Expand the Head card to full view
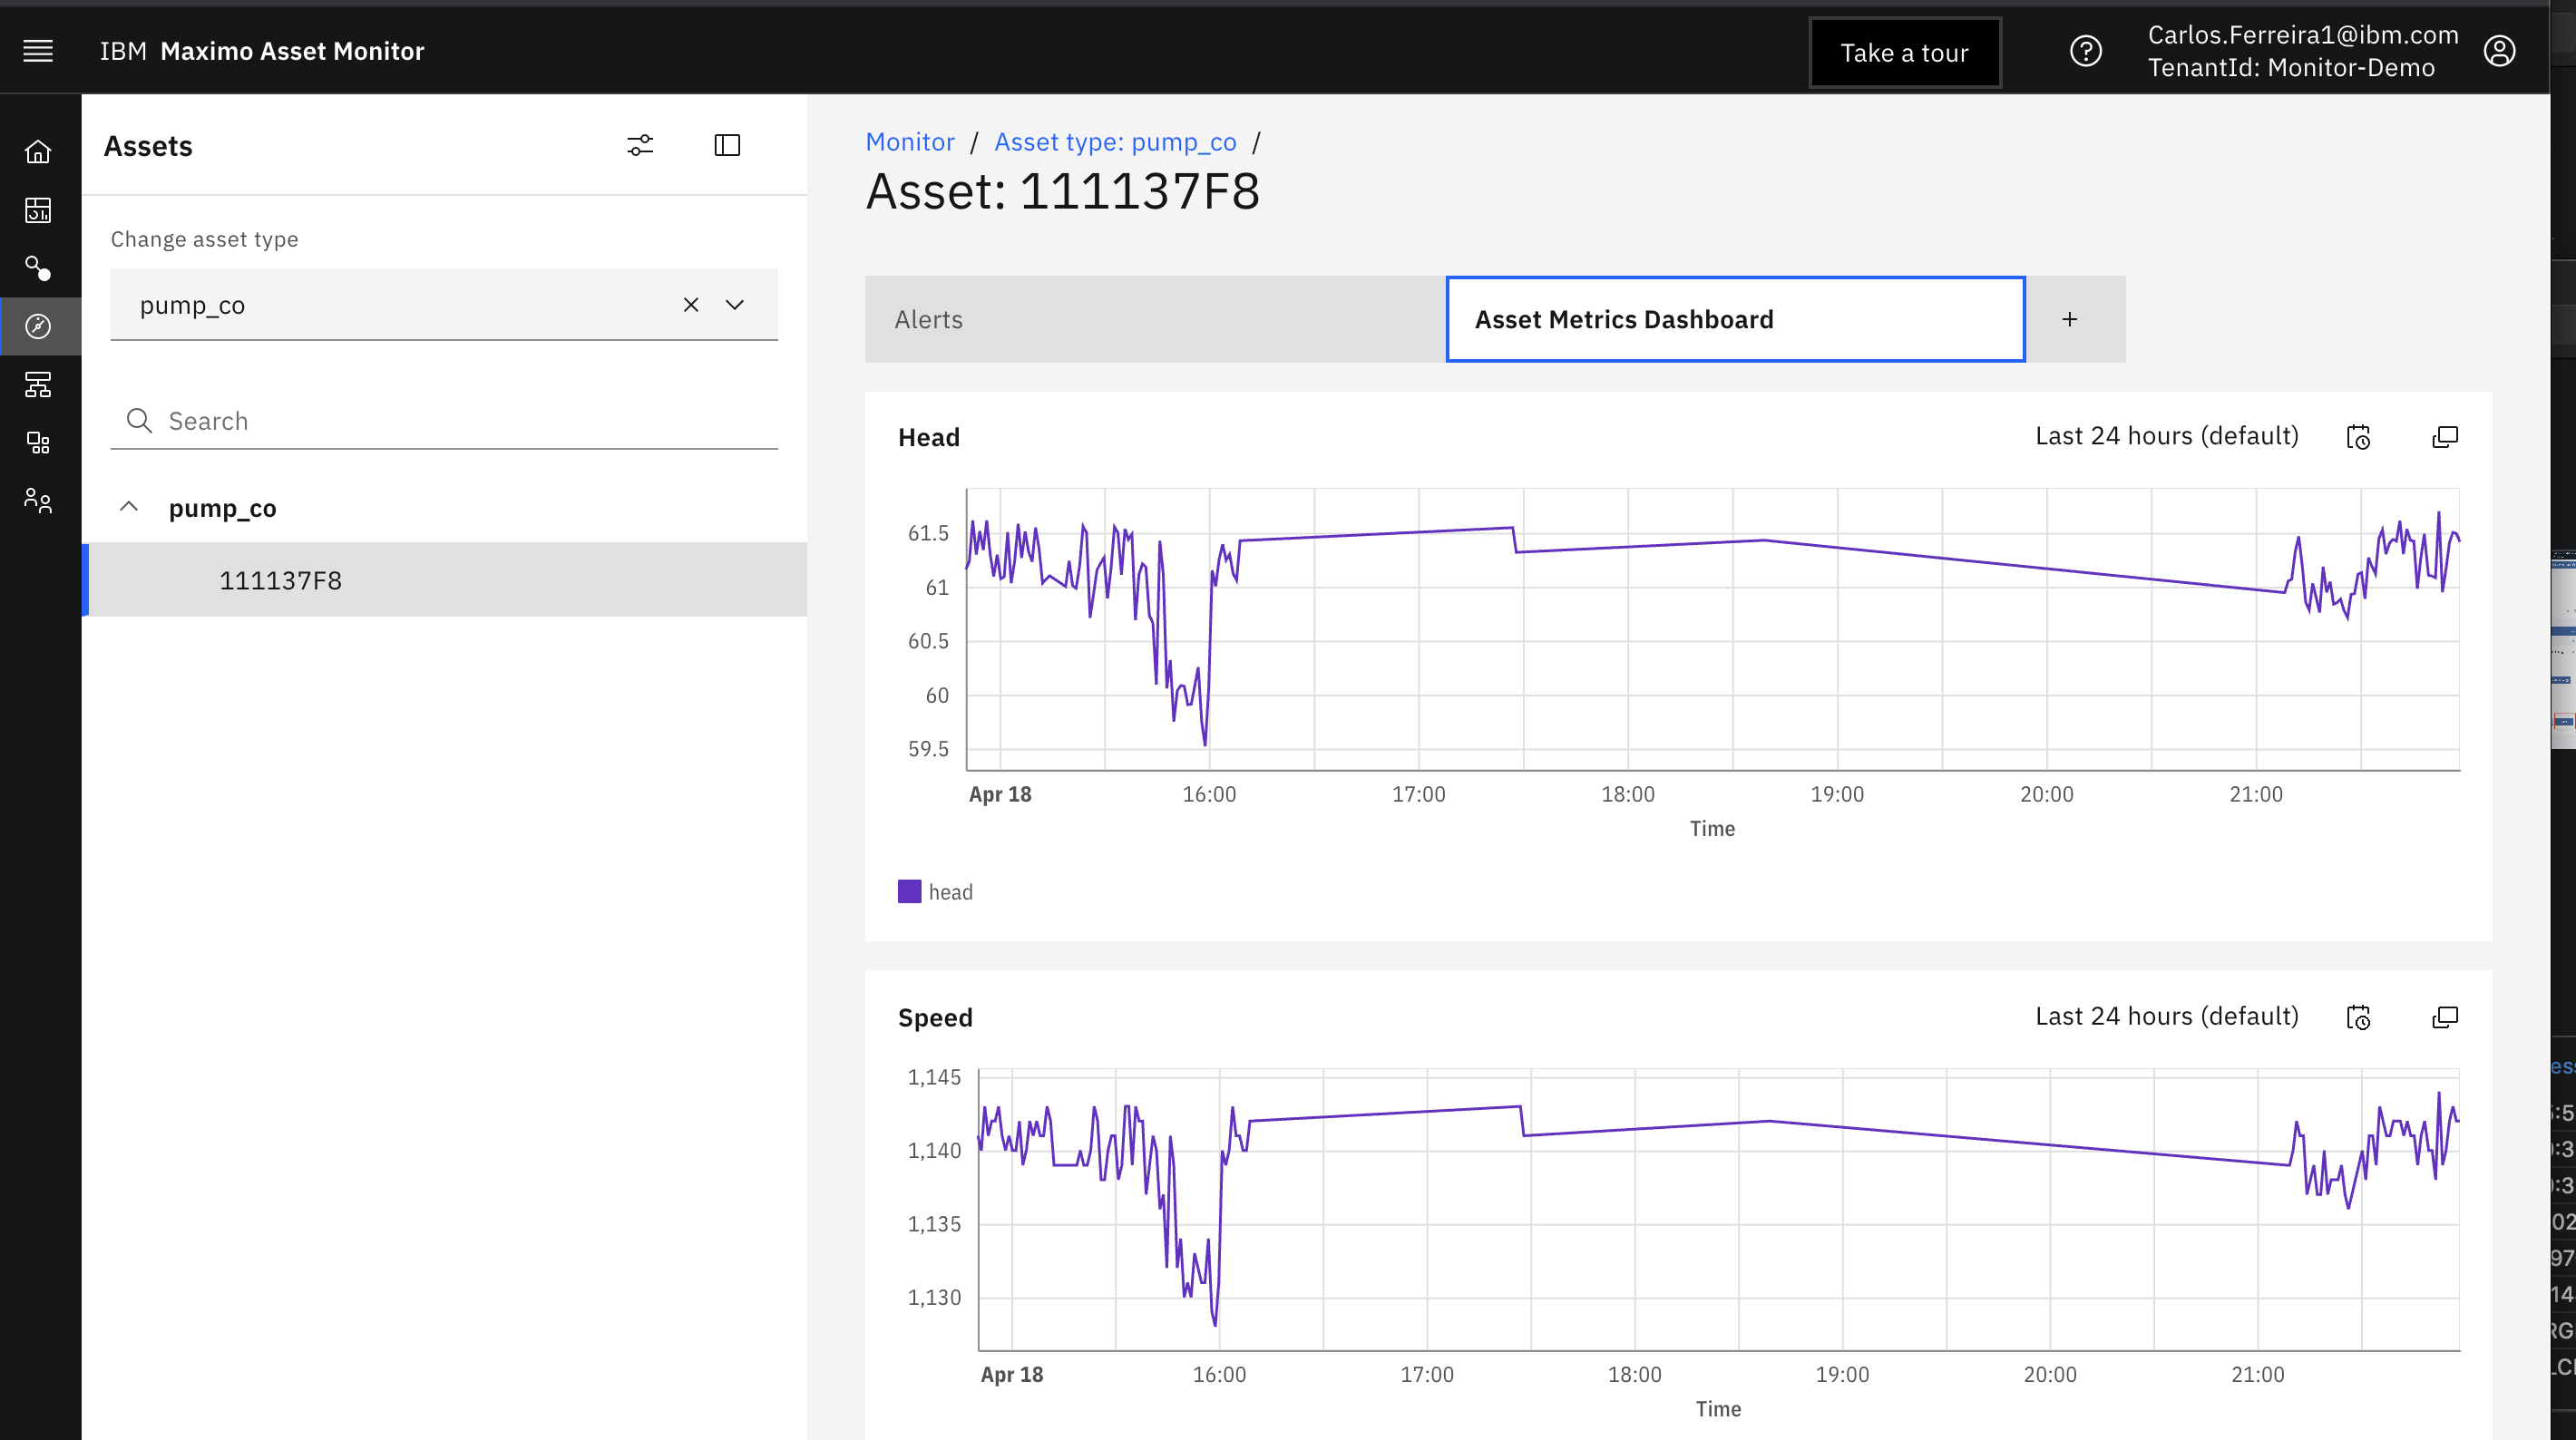The height and width of the screenshot is (1440, 2576). click(x=2445, y=437)
